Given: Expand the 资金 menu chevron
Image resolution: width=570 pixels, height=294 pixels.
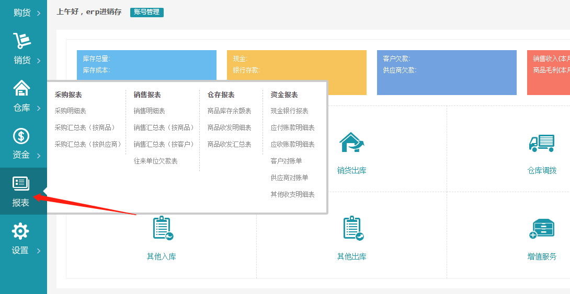Looking at the screenshot, I should pos(39,155).
